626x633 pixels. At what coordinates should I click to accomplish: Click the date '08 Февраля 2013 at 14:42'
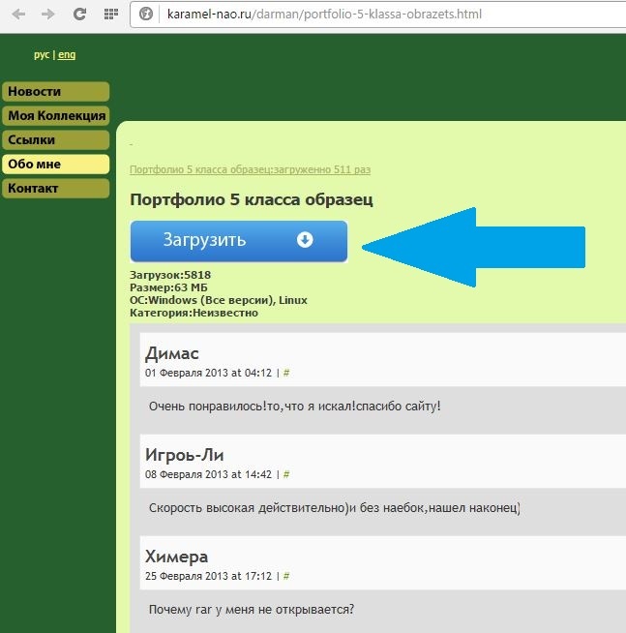(x=209, y=474)
